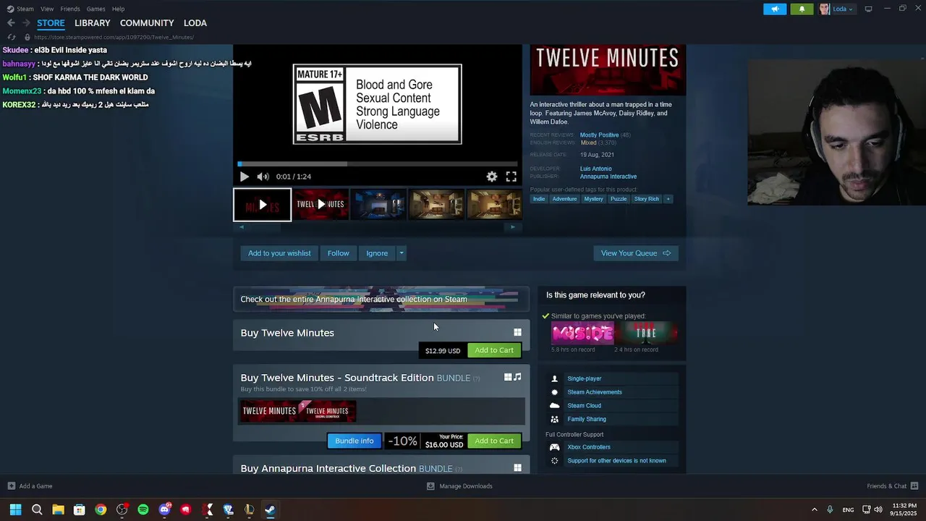
Task: Switch to Big Picture mode icon
Action: tap(868, 9)
